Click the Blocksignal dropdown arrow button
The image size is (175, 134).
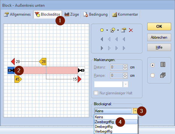point(135,111)
